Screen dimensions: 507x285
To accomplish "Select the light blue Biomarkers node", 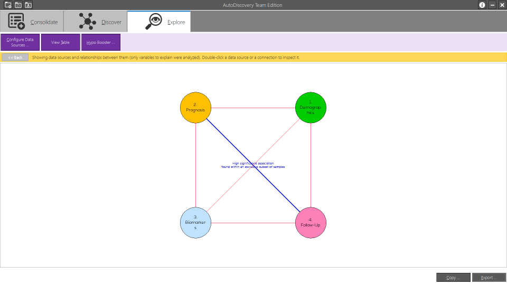I will (x=195, y=223).
